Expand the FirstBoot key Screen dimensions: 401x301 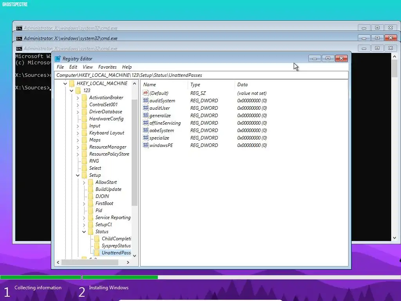tap(84, 203)
